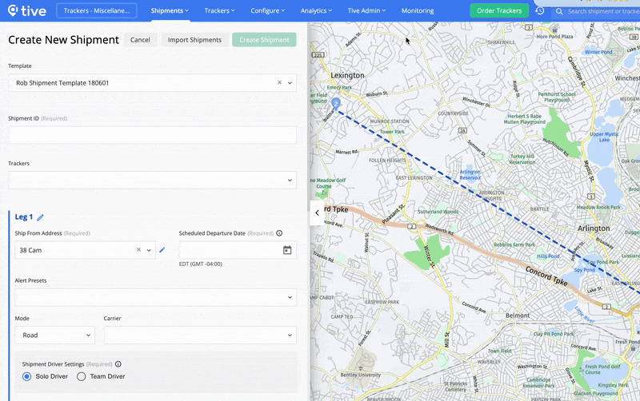Clear the Ship From Address value
640x401 pixels.
[x=138, y=250]
